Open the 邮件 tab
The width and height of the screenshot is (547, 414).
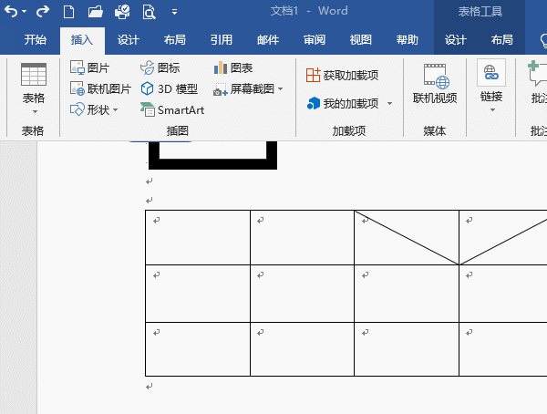[268, 40]
